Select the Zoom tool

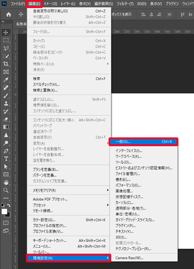(6, 190)
